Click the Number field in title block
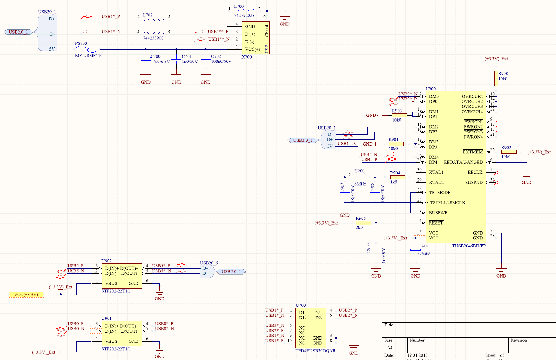This screenshot has height=360, width=556. (458, 345)
